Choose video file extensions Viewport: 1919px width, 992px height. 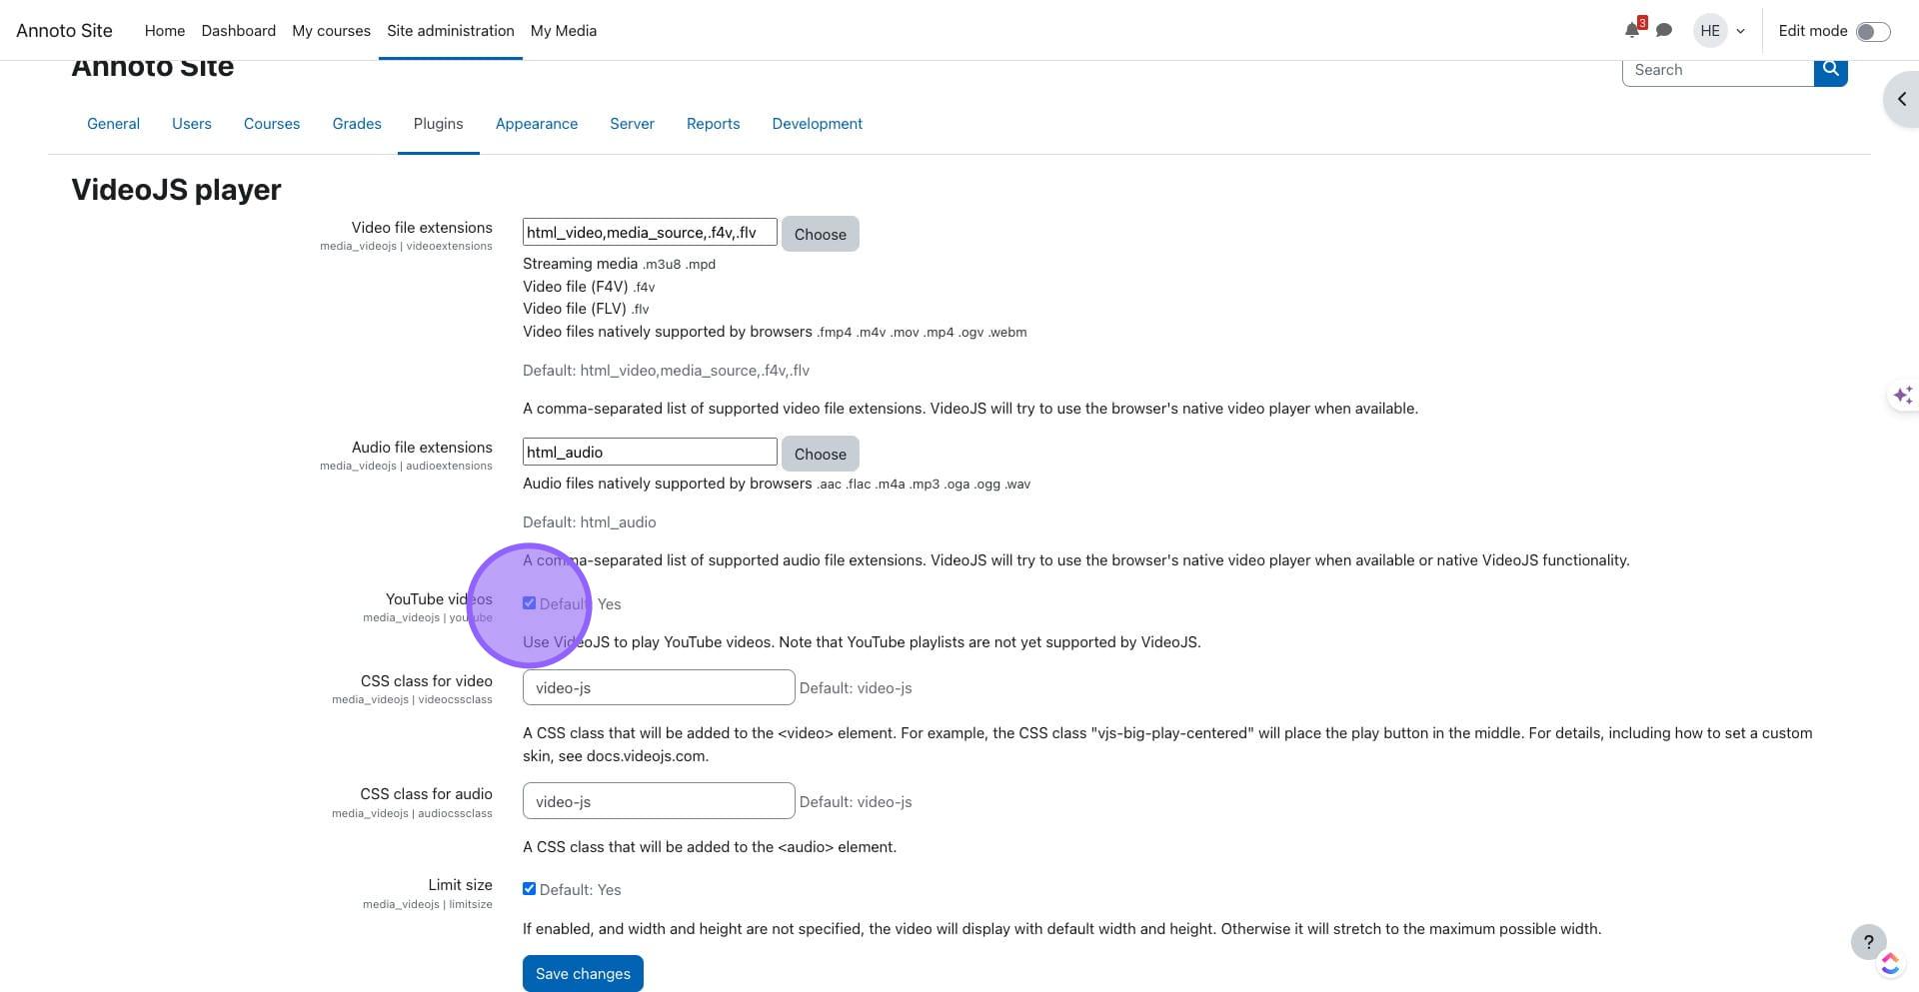(x=820, y=234)
